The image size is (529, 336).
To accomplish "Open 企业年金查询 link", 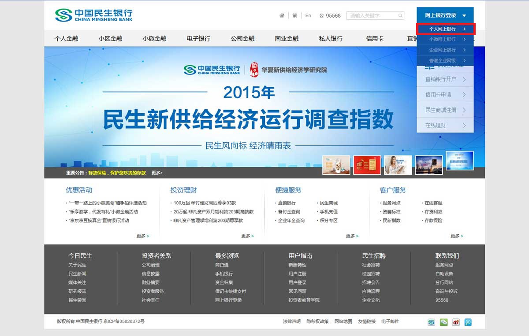I will click(291, 221).
